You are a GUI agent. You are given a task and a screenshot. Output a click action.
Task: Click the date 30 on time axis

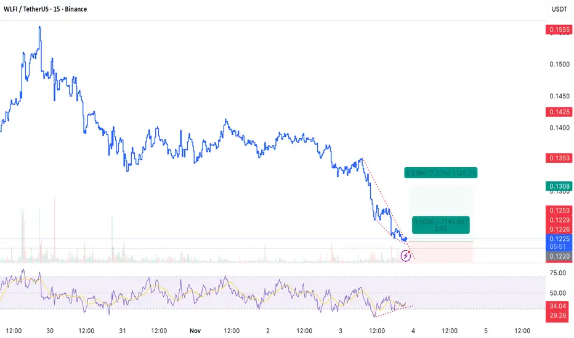click(x=50, y=331)
